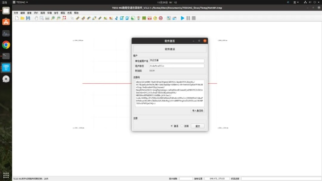Image resolution: width=322 pixels, height=181 pixels.
Task: Open the TESSNG app menu in top bar
Action: (20, 2)
